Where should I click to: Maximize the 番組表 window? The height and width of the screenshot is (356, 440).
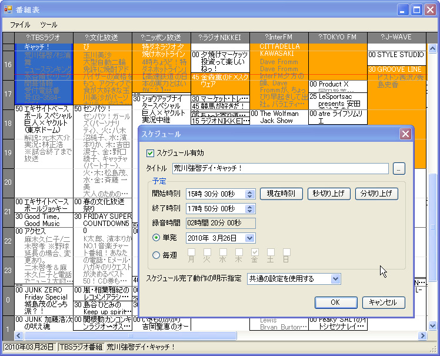click(416, 10)
